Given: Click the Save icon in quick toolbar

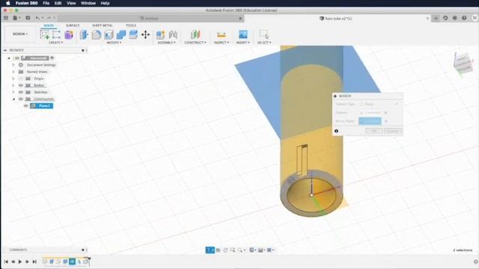Looking at the screenshot, I should [x=28, y=18].
